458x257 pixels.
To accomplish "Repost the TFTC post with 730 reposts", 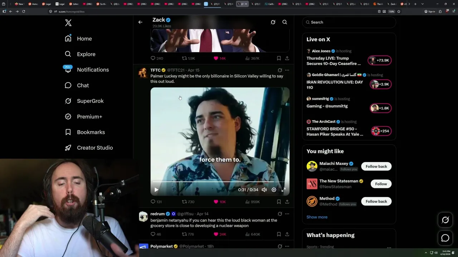I will click(188, 202).
